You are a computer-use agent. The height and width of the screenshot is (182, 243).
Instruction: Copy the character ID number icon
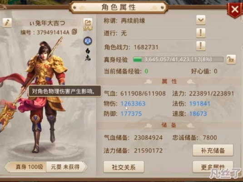coord(74,32)
